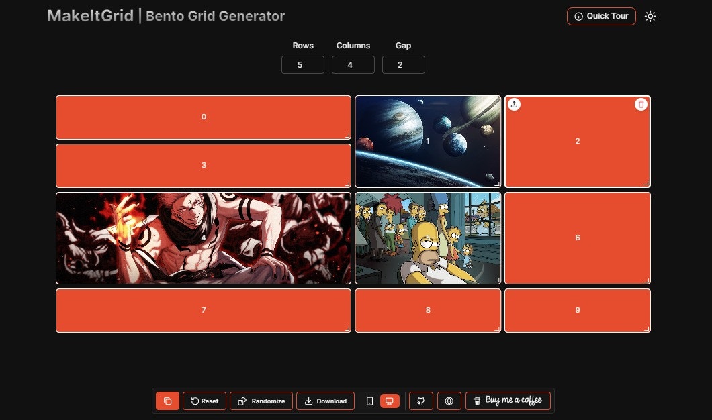Click resize handle of Simpsons cell

click(497, 280)
